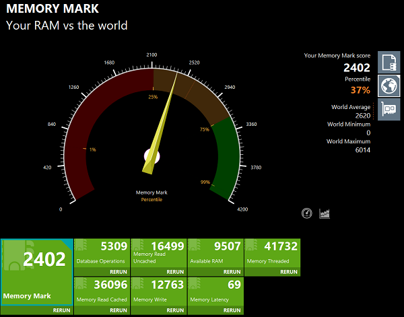Image resolution: width=404 pixels, height=317 pixels.
Task: Open the Memory Write 12763 tile
Action: [158, 292]
